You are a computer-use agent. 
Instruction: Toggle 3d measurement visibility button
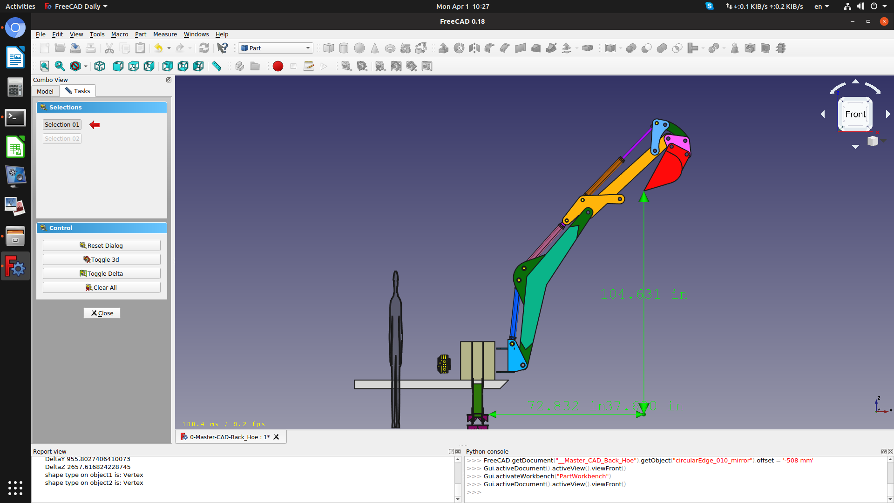102,259
